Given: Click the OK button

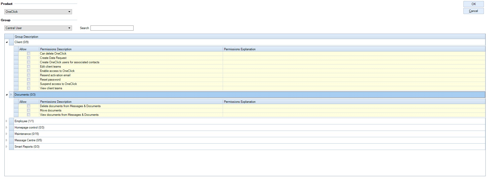Looking at the screenshot, I should 473,4.
